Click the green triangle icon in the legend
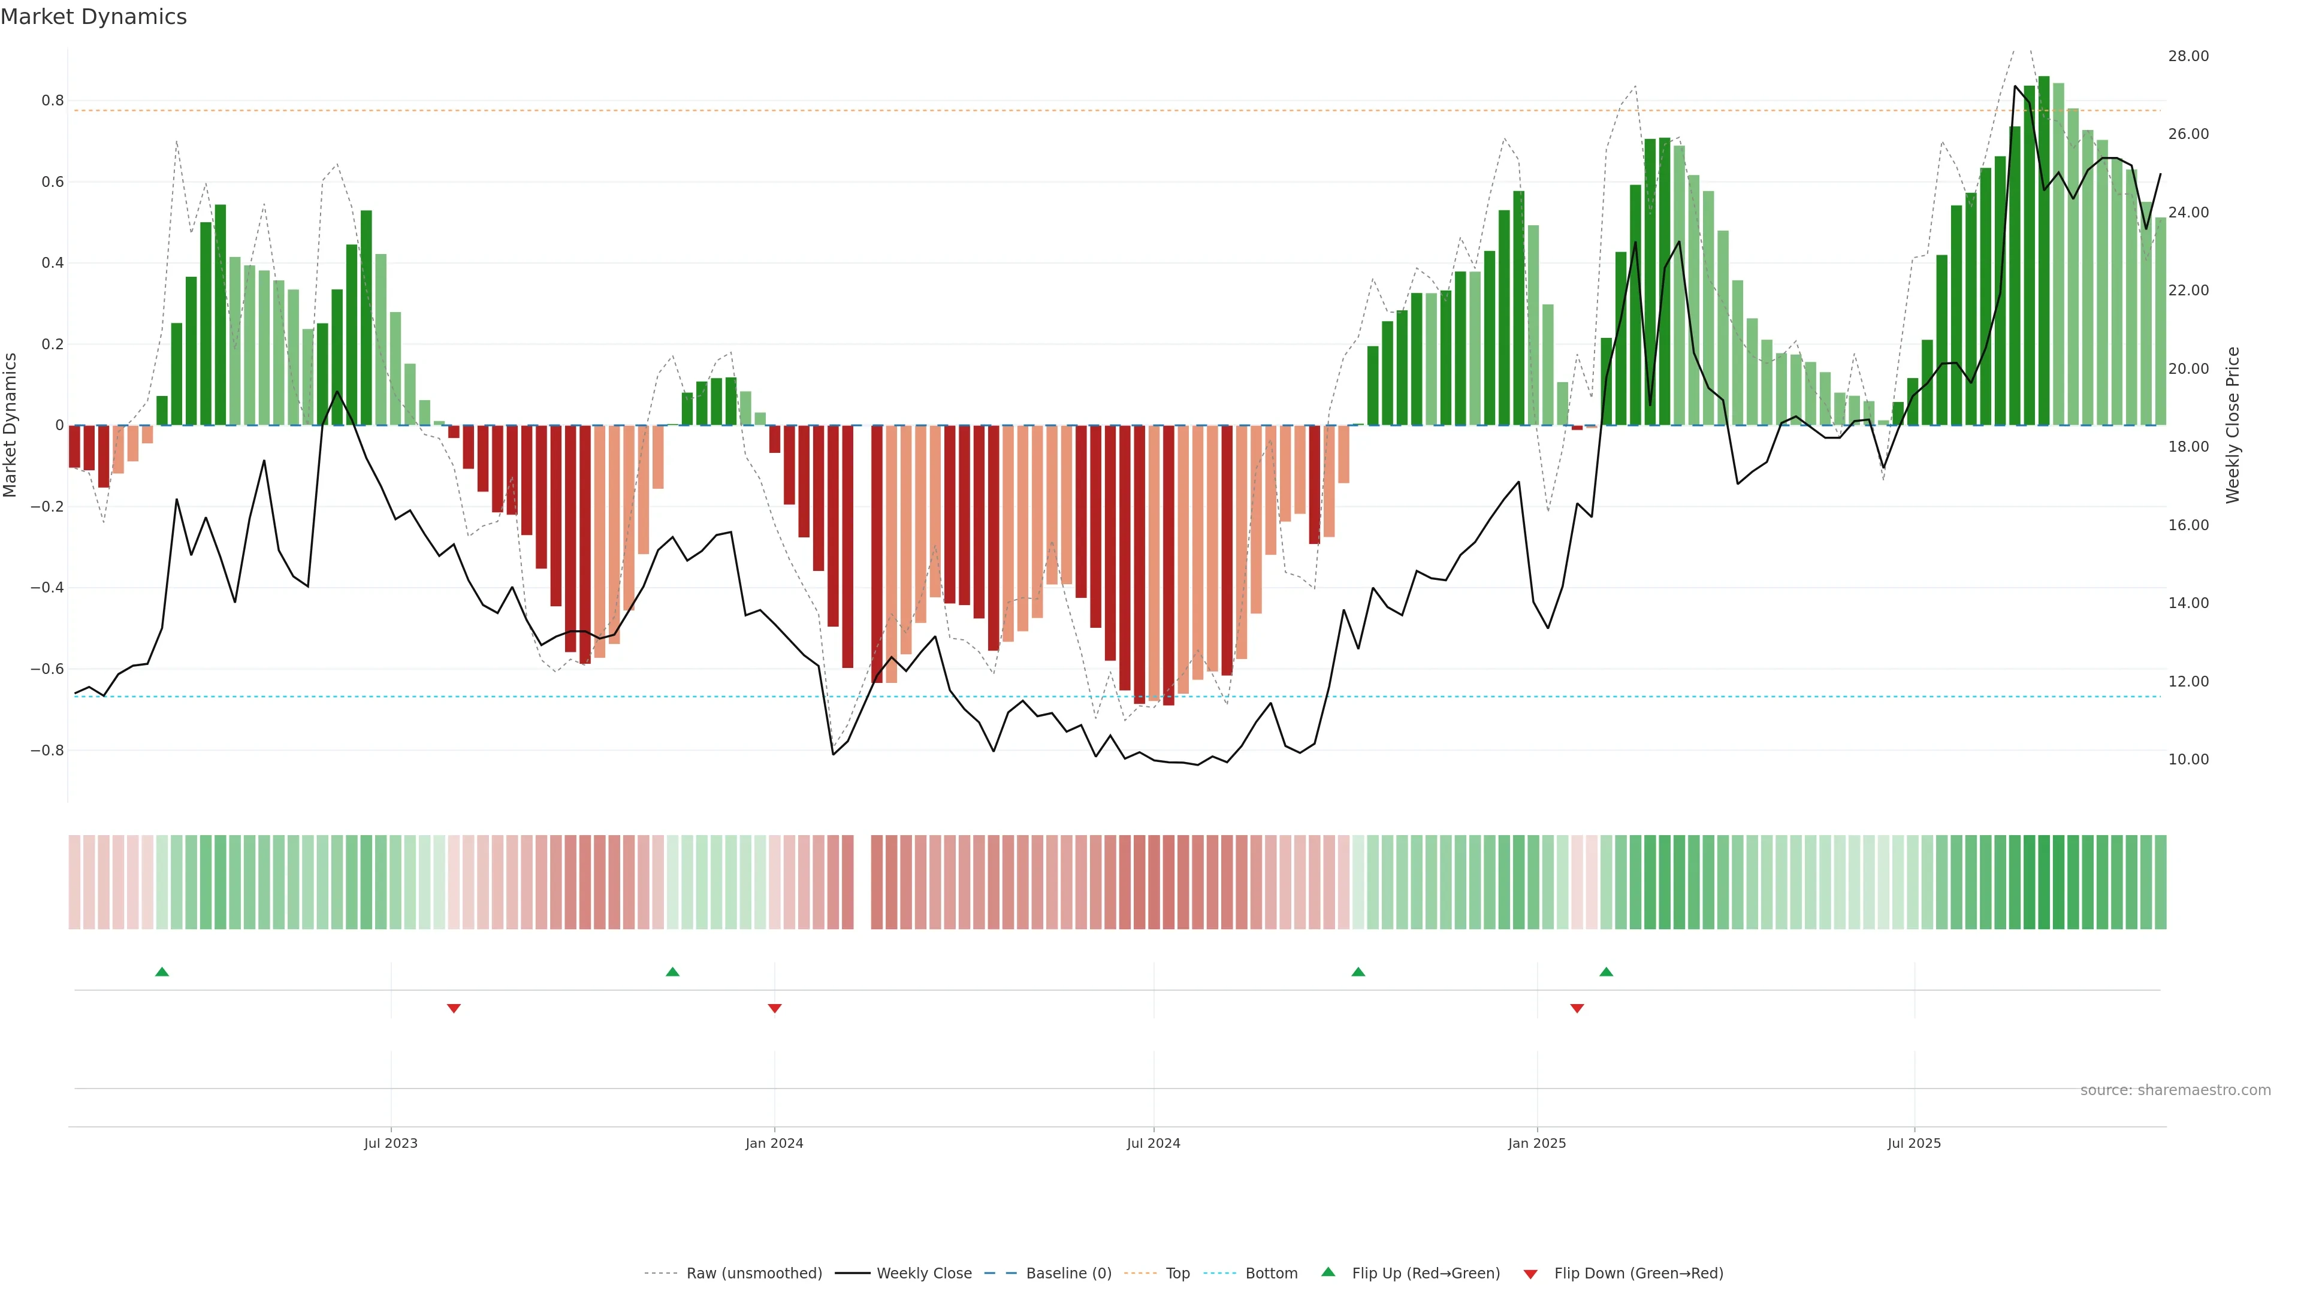The image size is (2301, 1294). (x=1328, y=1272)
